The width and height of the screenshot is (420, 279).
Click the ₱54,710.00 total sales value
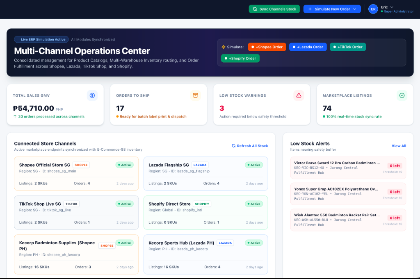pos(34,108)
